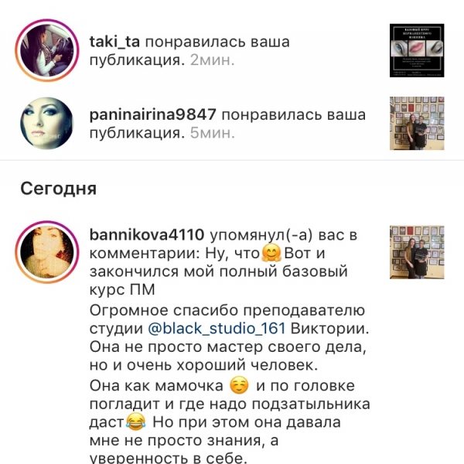Tap the 'упомянул(-а) вас в комментарии' notification text
The image size is (464, 464).
tap(223, 244)
